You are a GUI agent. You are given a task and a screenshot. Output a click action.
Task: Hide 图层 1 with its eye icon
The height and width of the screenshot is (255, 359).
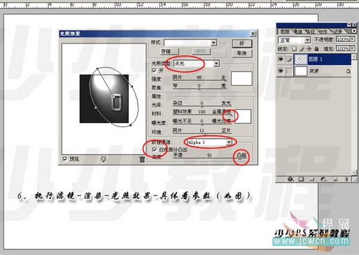(281, 59)
